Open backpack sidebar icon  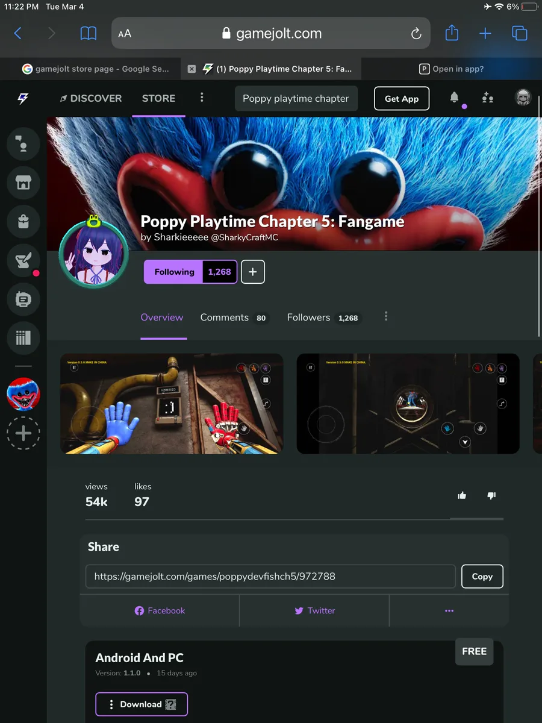pyautogui.click(x=23, y=221)
